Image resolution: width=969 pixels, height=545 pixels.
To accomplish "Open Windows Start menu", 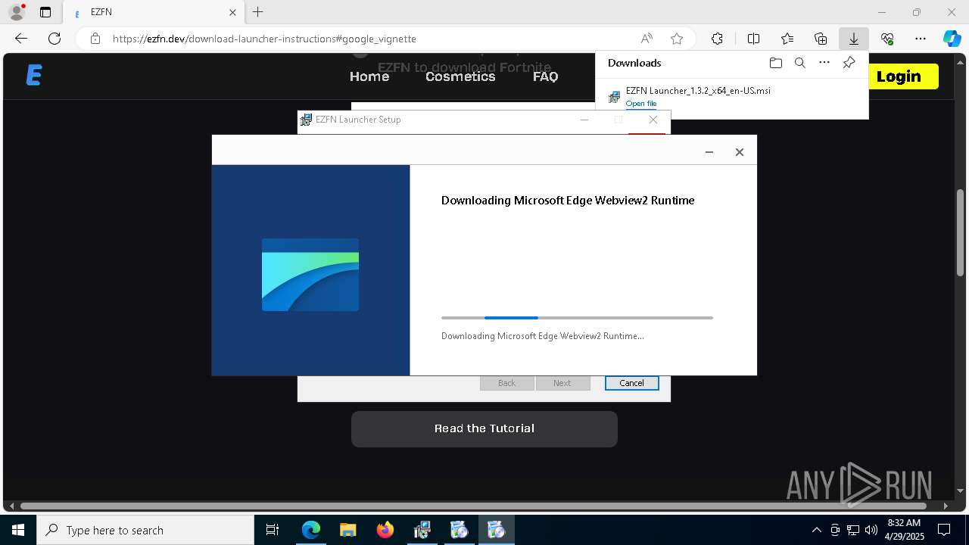I will point(18,530).
